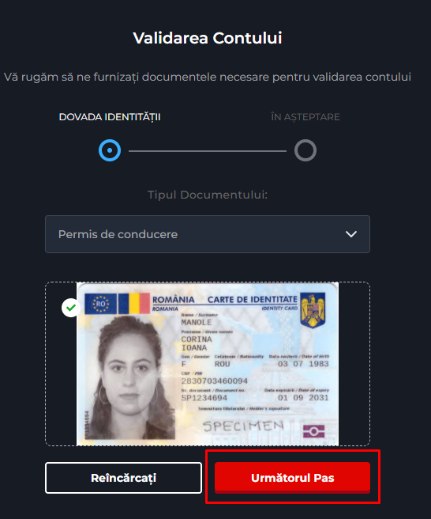Open the Permis de conducere dropdown
Viewport: 431px width, 519px height.
208,234
